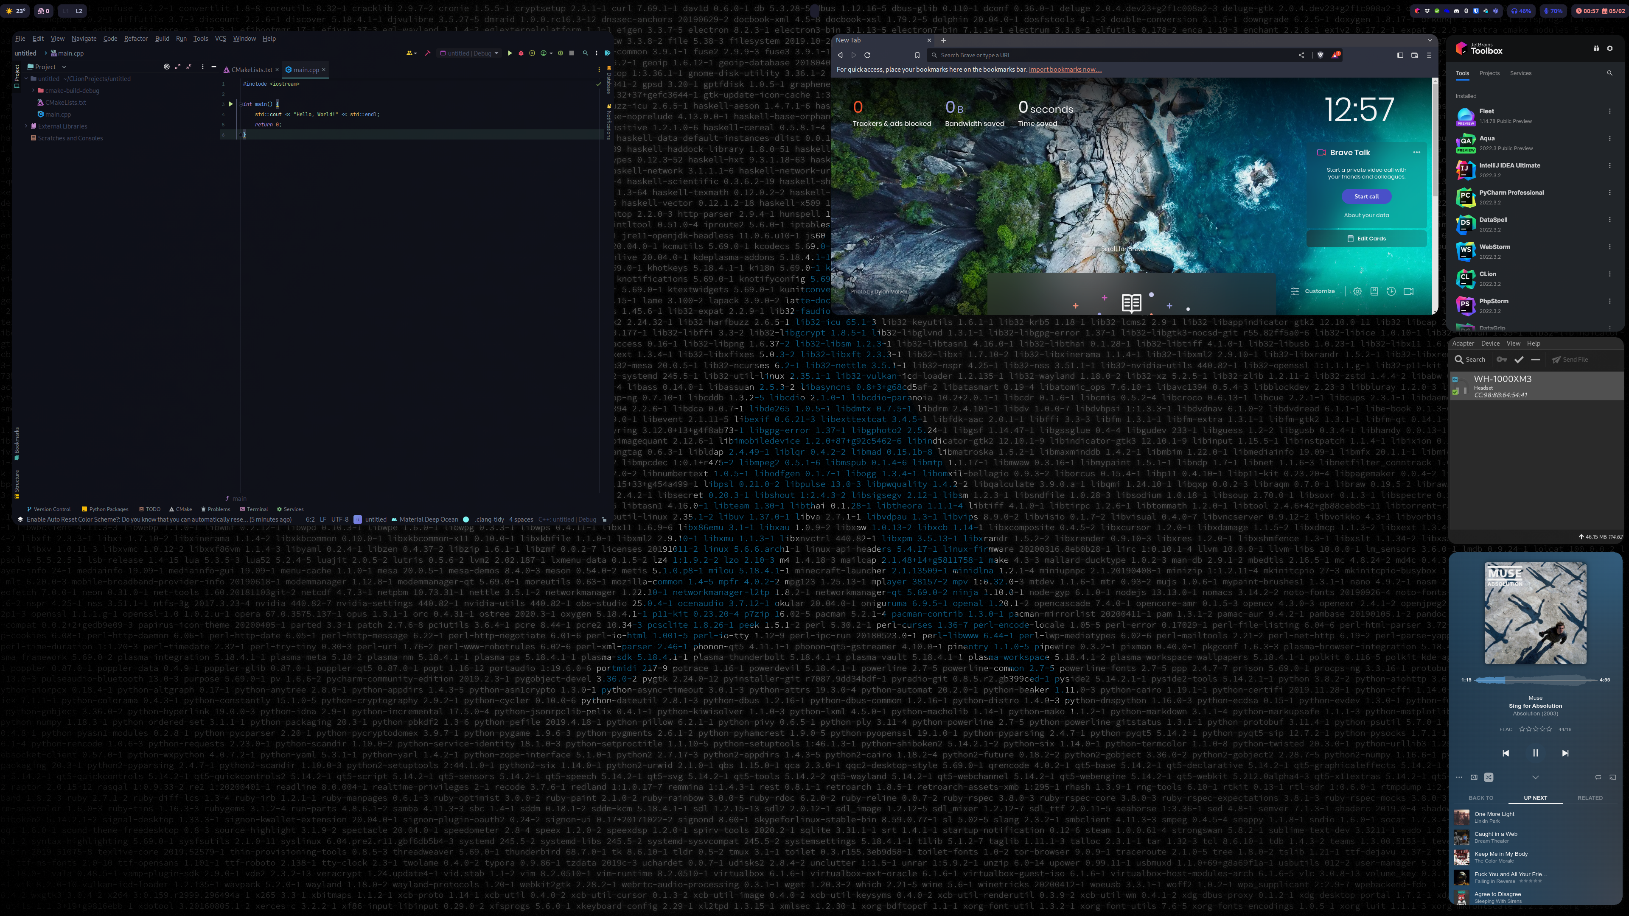The width and height of the screenshot is (1629, 916).
Task: Collapse player with the down chevron
Action: pyautogui.click(x=1535, y=777)
